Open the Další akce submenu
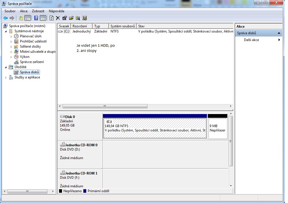Viewport: 288px width, 203px height. tap(251, 40)
